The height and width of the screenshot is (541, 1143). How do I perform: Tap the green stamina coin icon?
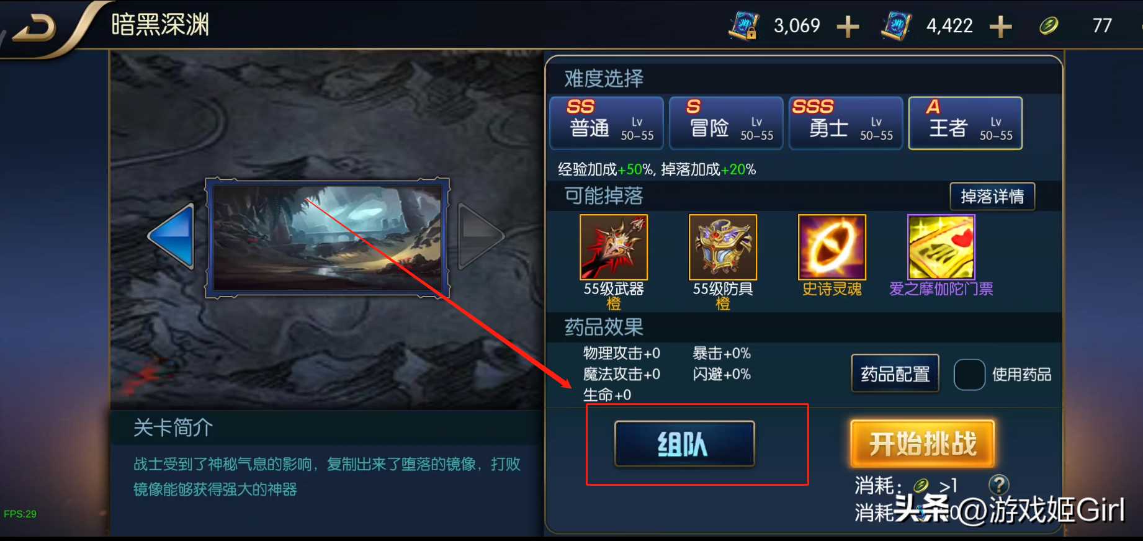click(x=1048, y=26)
